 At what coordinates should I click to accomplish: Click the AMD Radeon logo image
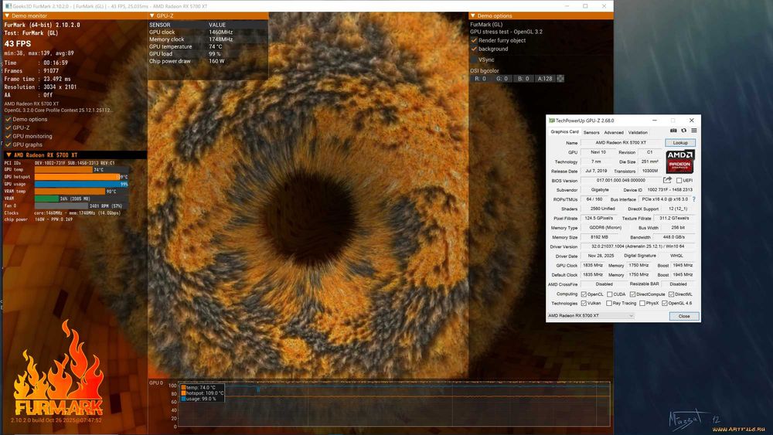680,161
